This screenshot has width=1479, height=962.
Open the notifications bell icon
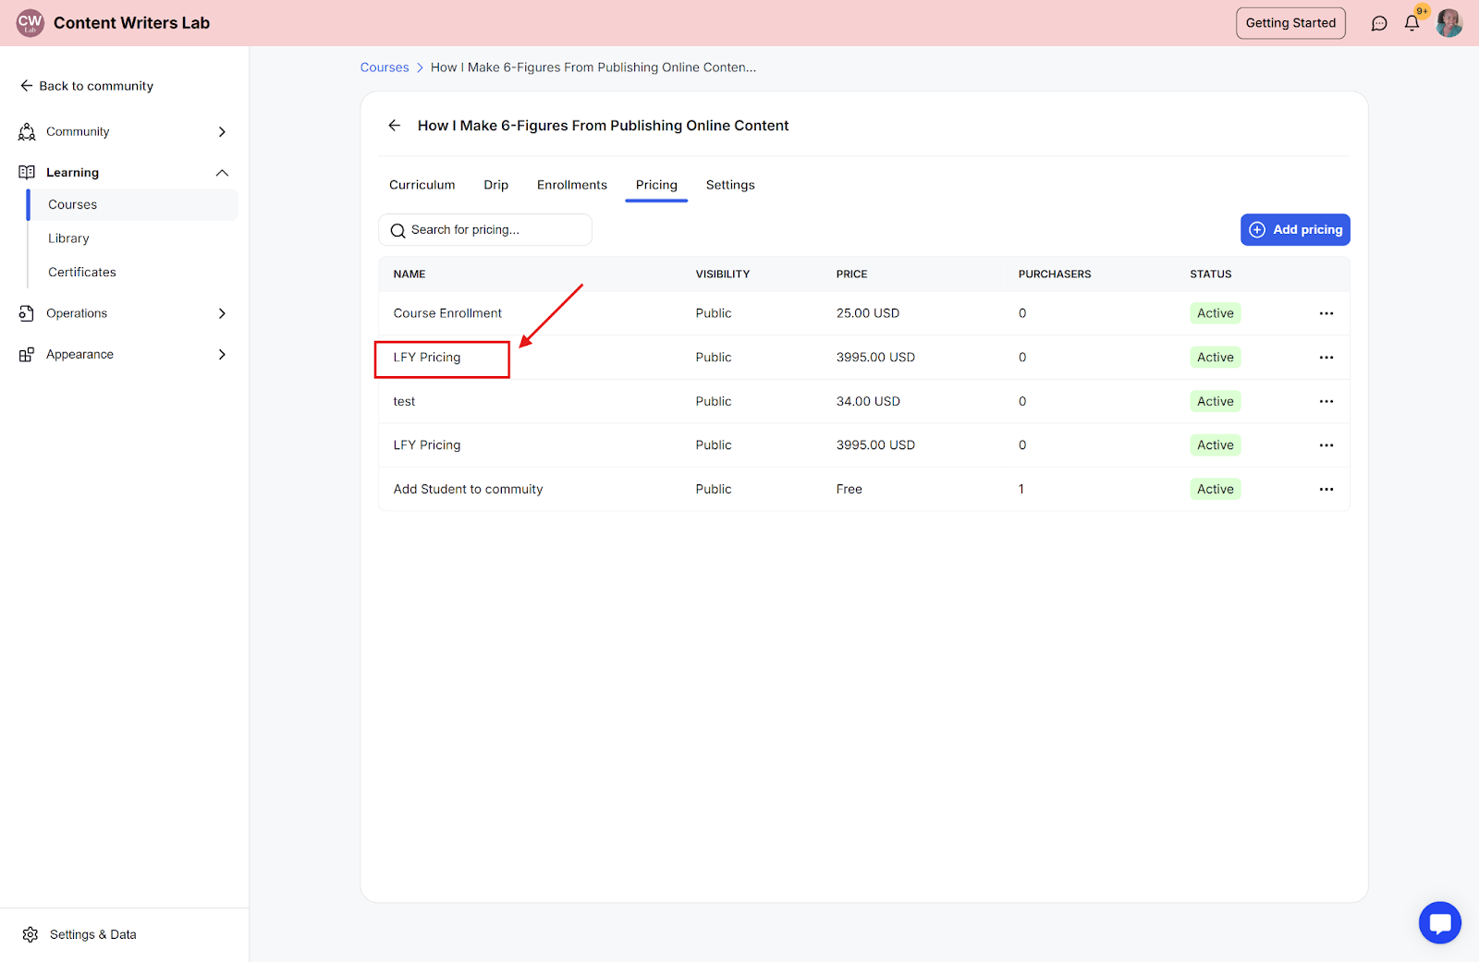[x=1412, y=24]
